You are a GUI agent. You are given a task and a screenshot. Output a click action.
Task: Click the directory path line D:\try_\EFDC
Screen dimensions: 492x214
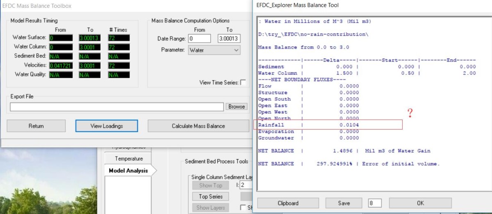[313, 34]
